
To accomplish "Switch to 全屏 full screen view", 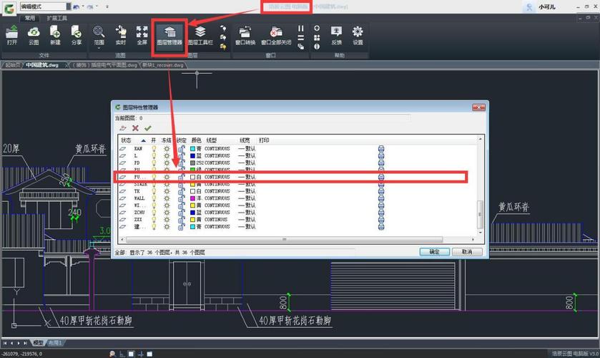I will 142,35.
